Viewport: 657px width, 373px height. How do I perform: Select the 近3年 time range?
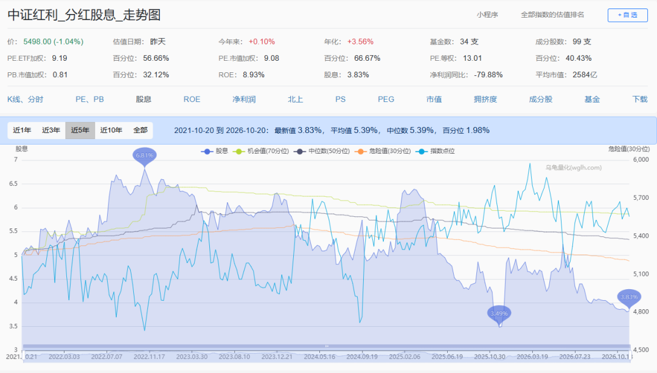coord(50,130)
